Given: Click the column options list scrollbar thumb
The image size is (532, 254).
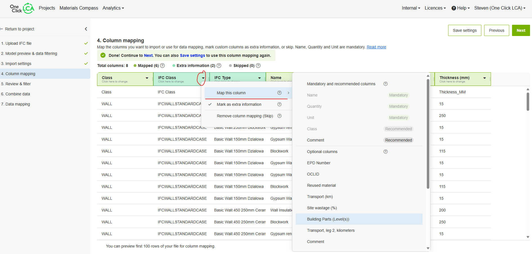Looking at the screenshot, I should coord(428,134).
